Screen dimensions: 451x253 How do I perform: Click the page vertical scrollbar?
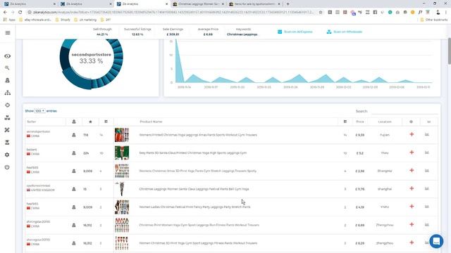pos(449,51)
